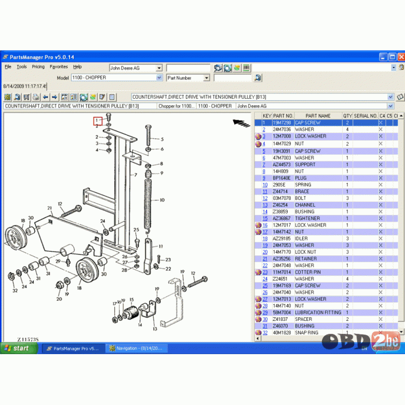Open the File menu
405x405 pixels.
(x=8, y=66)
